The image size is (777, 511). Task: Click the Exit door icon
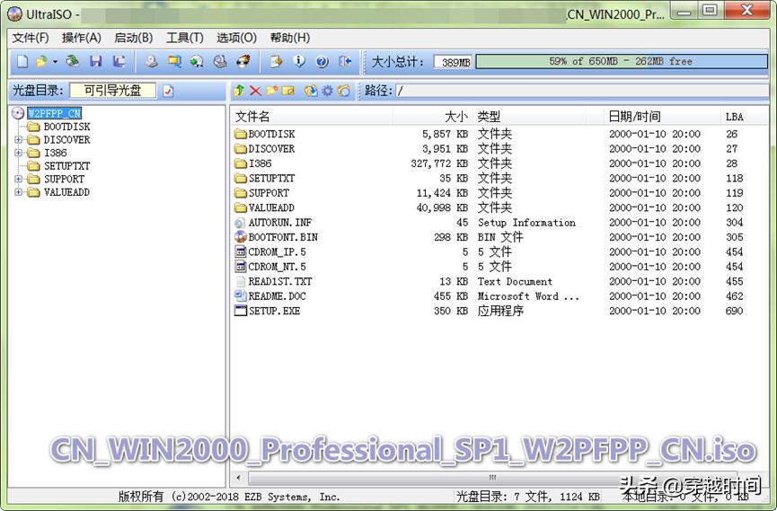346,61
